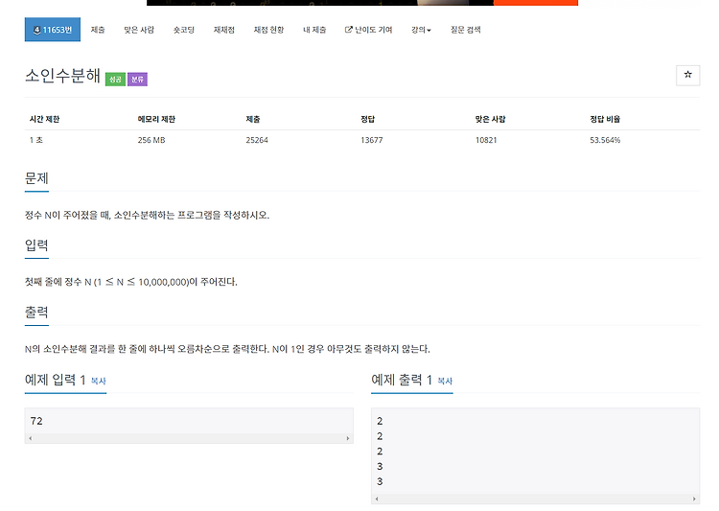Click the 문제 section heading

(36, 178)
